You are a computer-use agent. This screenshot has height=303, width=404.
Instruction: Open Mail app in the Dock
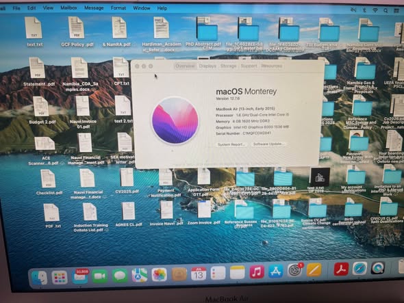[80, 276]
